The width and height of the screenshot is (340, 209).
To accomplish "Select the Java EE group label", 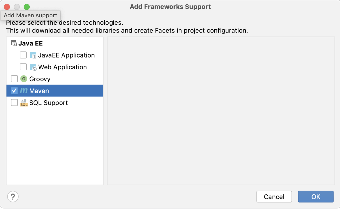I will 30,43.
